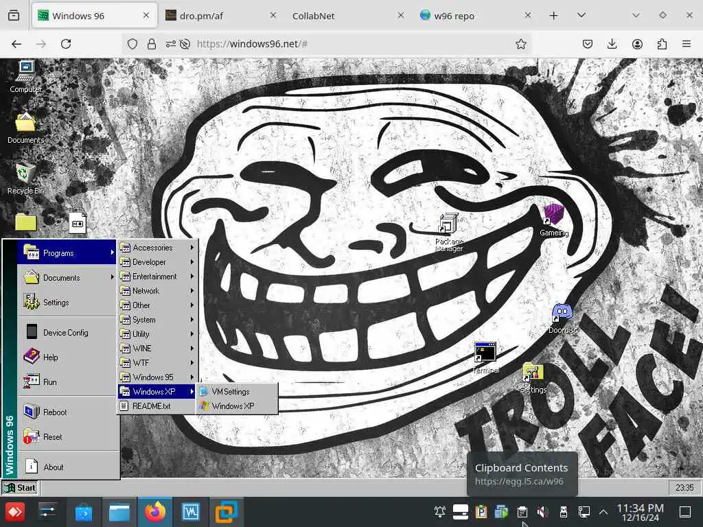Go back to previous page
The width and height of the screenshot is (703, 527).
[x=16, y=44]
